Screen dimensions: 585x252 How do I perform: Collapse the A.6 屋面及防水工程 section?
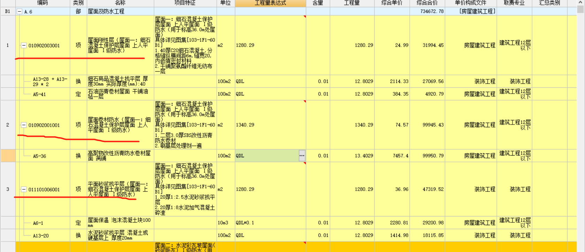click(20, 11)
